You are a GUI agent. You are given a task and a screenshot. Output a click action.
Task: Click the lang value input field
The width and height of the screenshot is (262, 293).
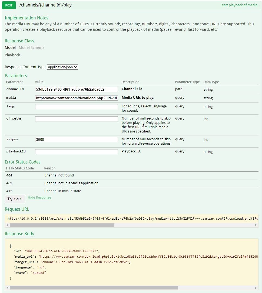(x=77, y=107)
